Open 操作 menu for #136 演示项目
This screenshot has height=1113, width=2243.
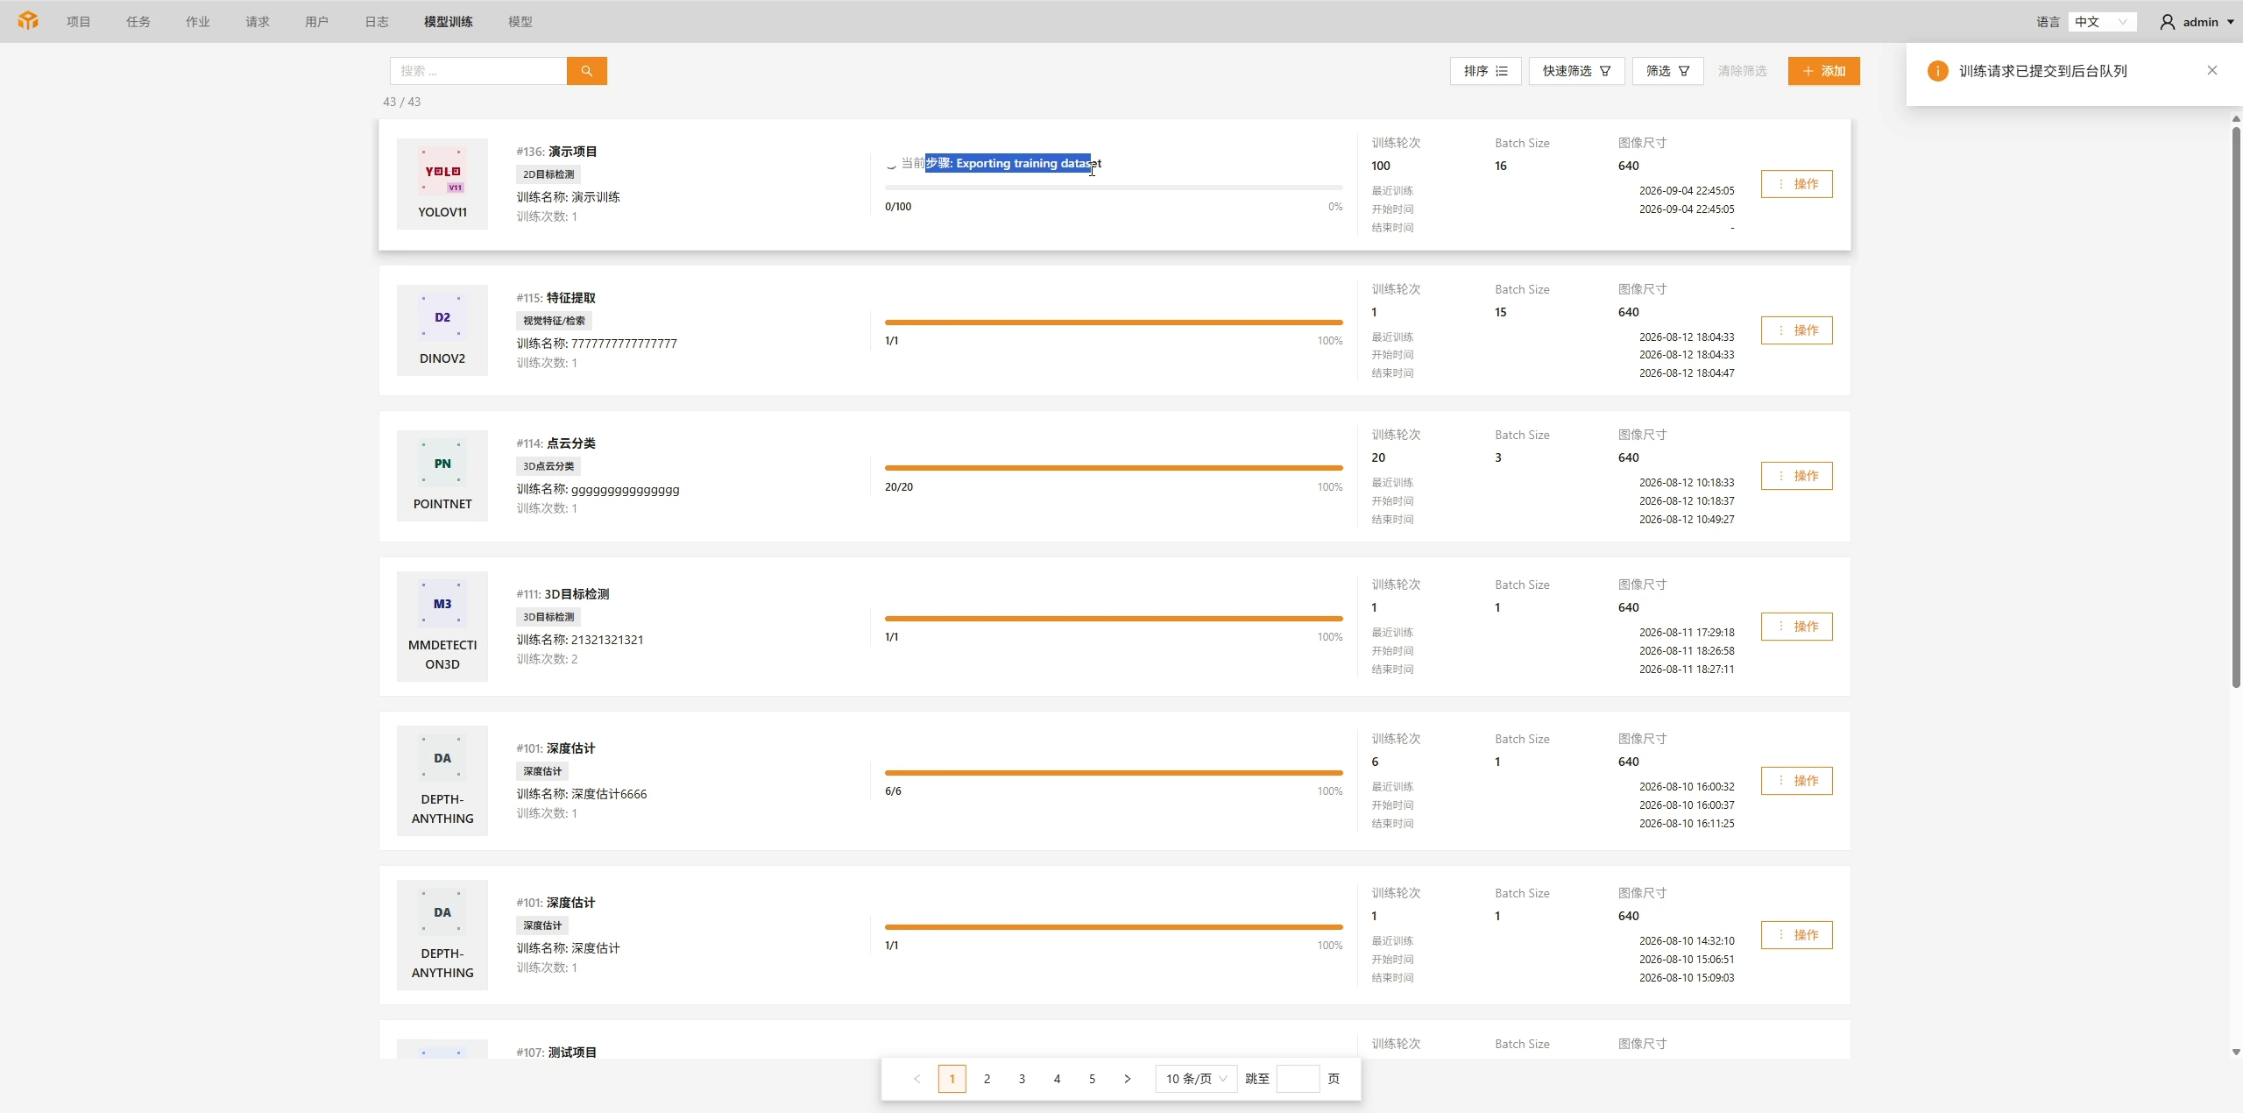1797,184
